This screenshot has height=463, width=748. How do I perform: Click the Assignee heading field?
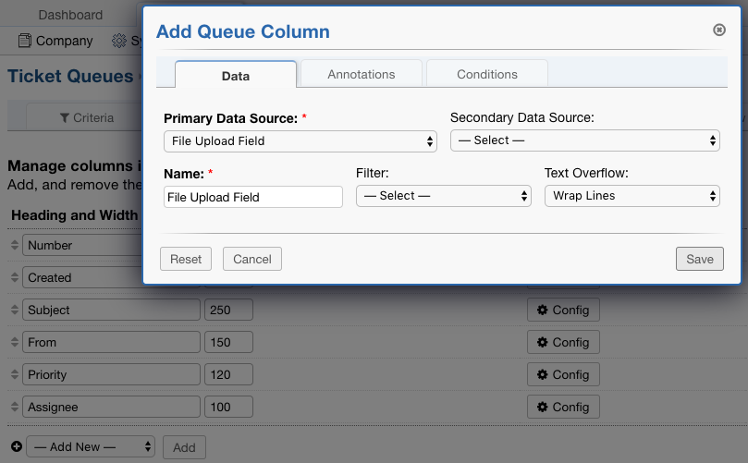[x=111, y=408]
